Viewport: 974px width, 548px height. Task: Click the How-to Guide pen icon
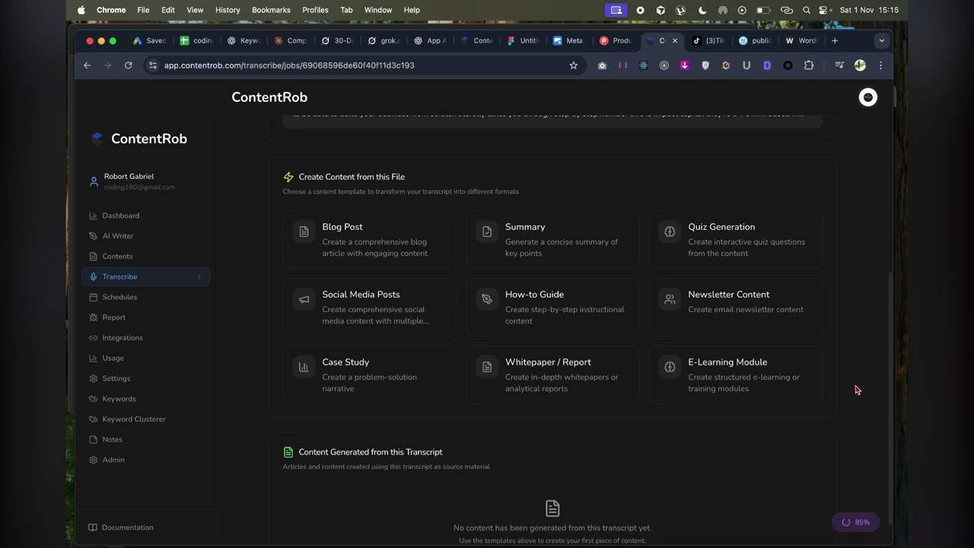487,300
